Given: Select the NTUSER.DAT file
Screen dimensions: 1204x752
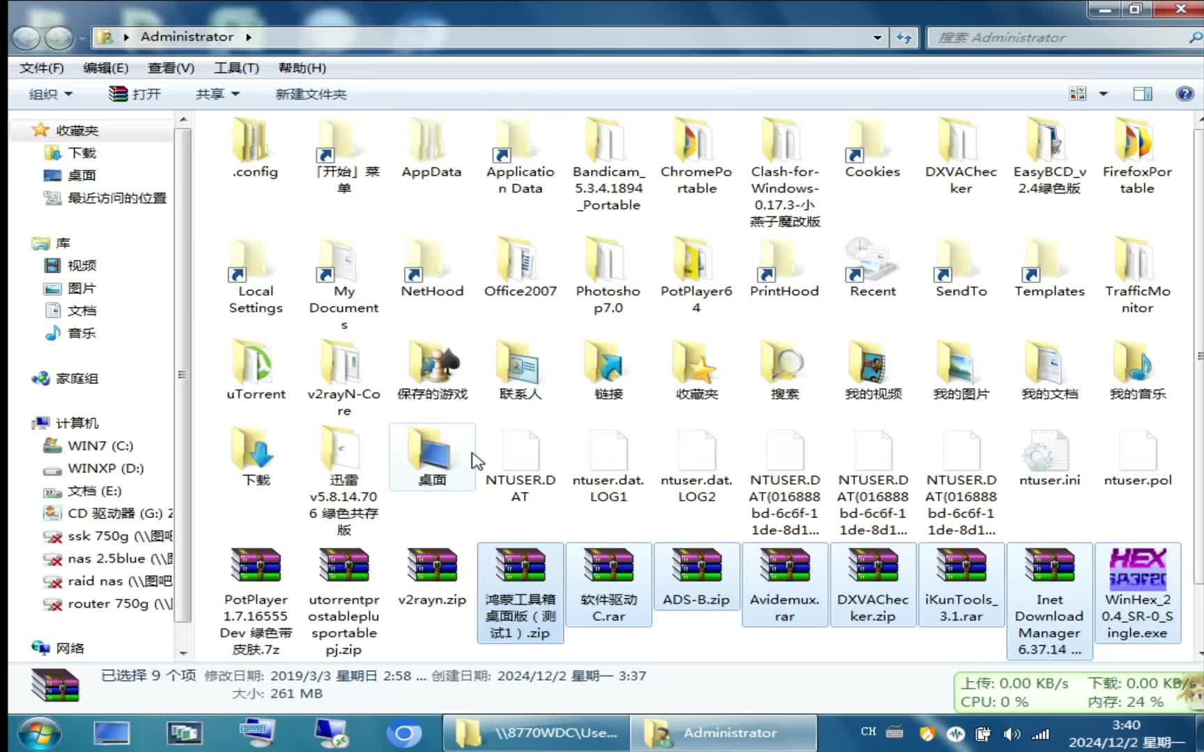Looking at the screenshot, I should click(x=520, y=456).
